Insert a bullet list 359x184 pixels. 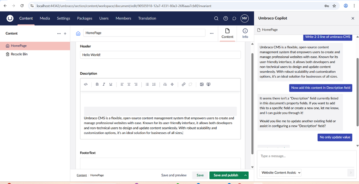click(x=147, y=85)
